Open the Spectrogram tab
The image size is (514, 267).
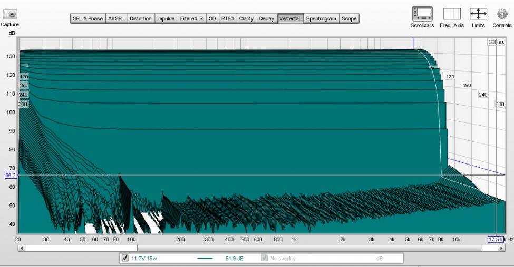[x=321, y=18]
